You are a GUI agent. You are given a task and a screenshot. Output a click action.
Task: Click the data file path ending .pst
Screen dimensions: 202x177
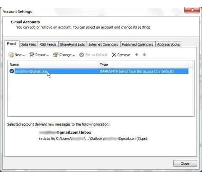tap(93, 139)
